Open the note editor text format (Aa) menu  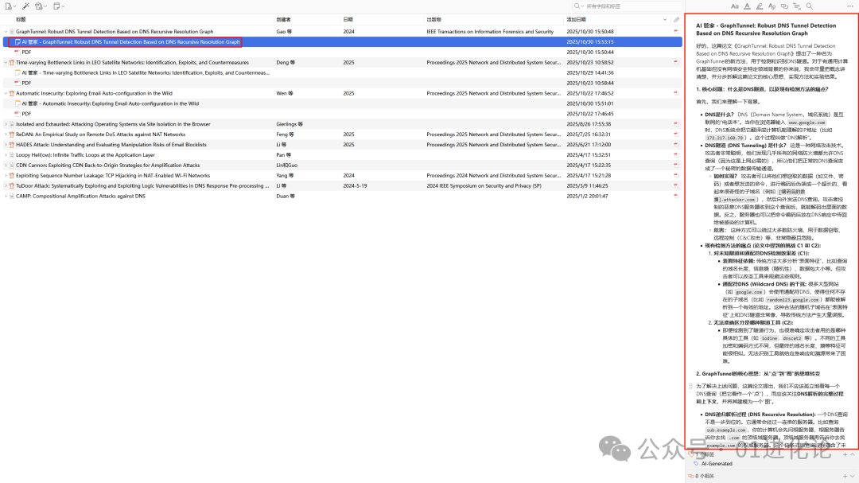(x=735, y=6)
